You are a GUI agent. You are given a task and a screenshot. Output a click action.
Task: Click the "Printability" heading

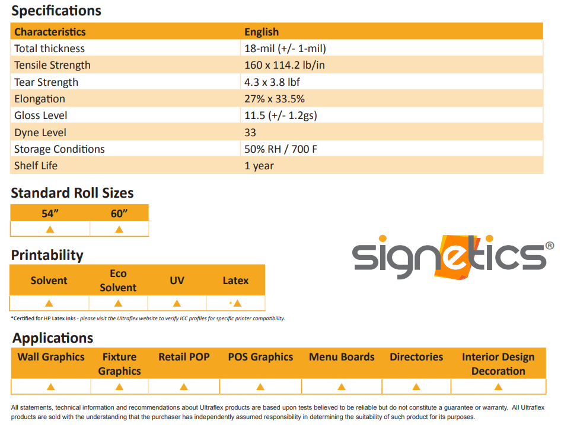pyautogui.click(x=47, y=255)
